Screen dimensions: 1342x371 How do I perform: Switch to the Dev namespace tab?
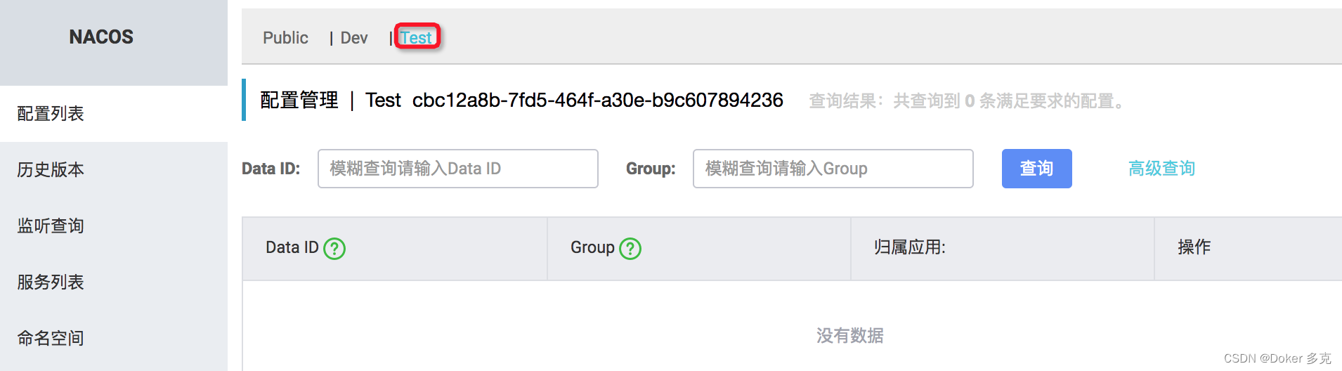pyautogui.click(x=353, y=38)
